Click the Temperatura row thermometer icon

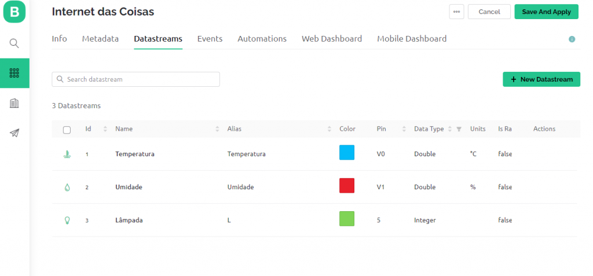click(x=67, y=154)
